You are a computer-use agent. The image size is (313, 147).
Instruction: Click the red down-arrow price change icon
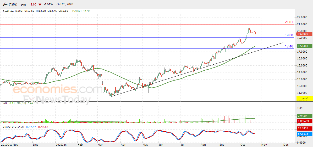pyautogui.click(x=40, y=4)
